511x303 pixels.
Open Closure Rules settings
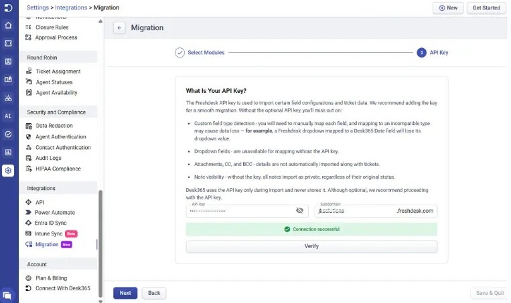tap(52, 27)
